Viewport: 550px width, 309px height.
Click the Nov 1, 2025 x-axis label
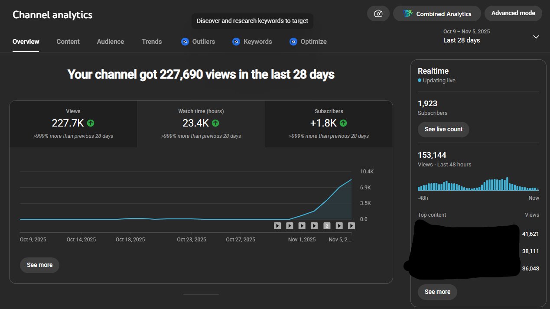click(302, 240)
